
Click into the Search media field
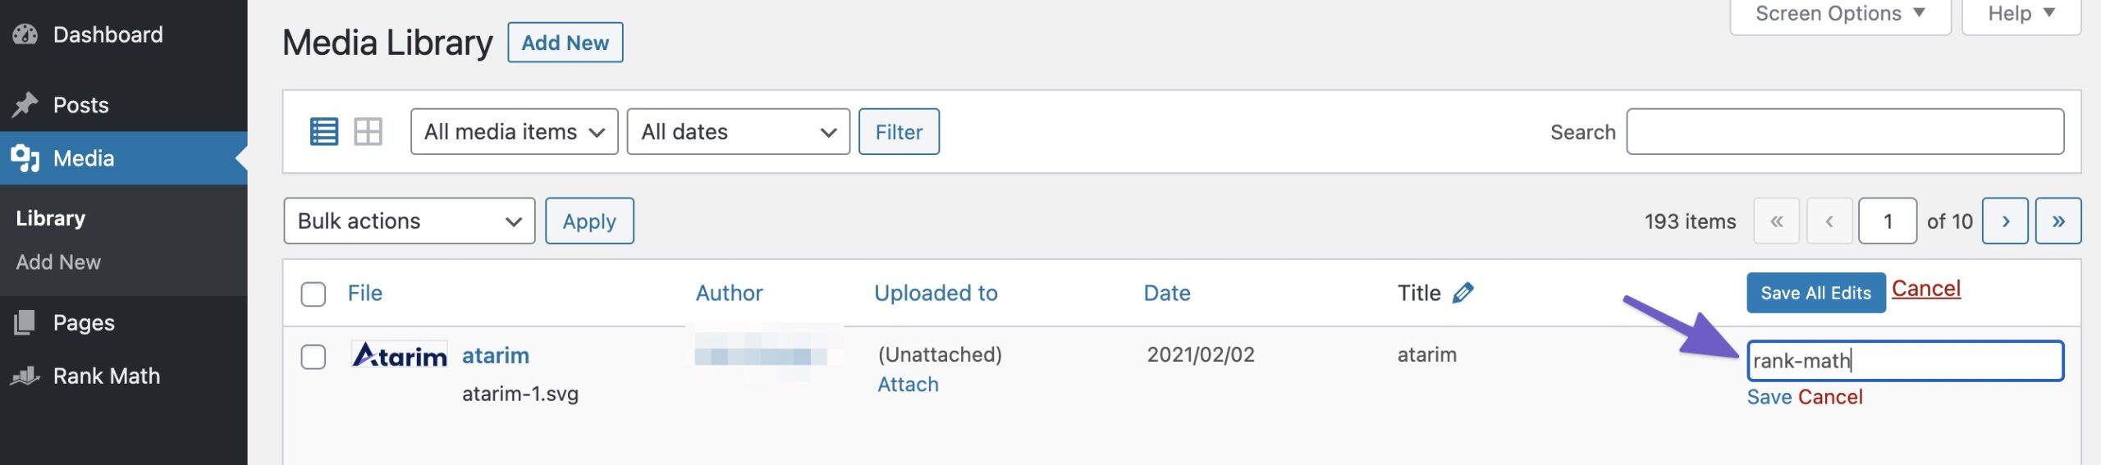tap(1844, 132)
